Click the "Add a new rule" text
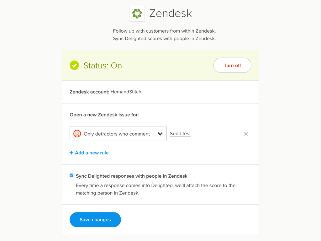321x241 pixels. 92,153
